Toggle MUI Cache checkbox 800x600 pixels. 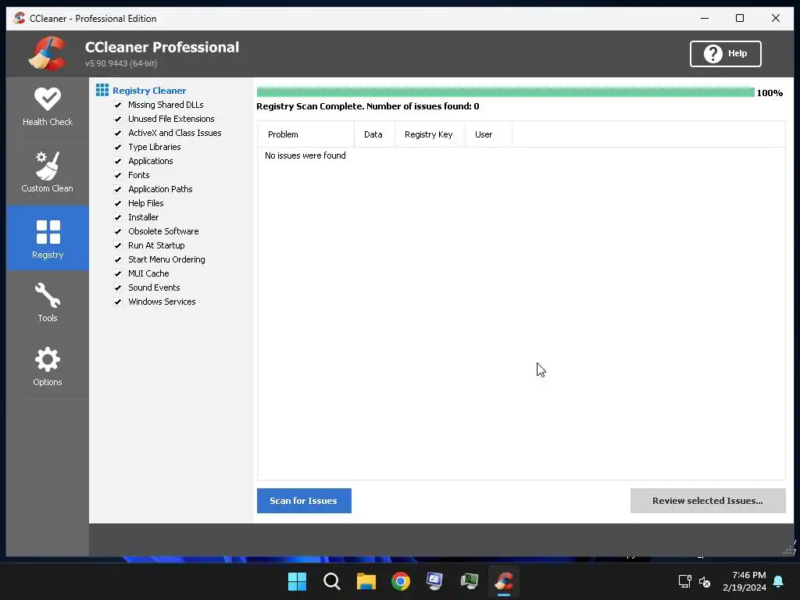[x=118, y=273]
